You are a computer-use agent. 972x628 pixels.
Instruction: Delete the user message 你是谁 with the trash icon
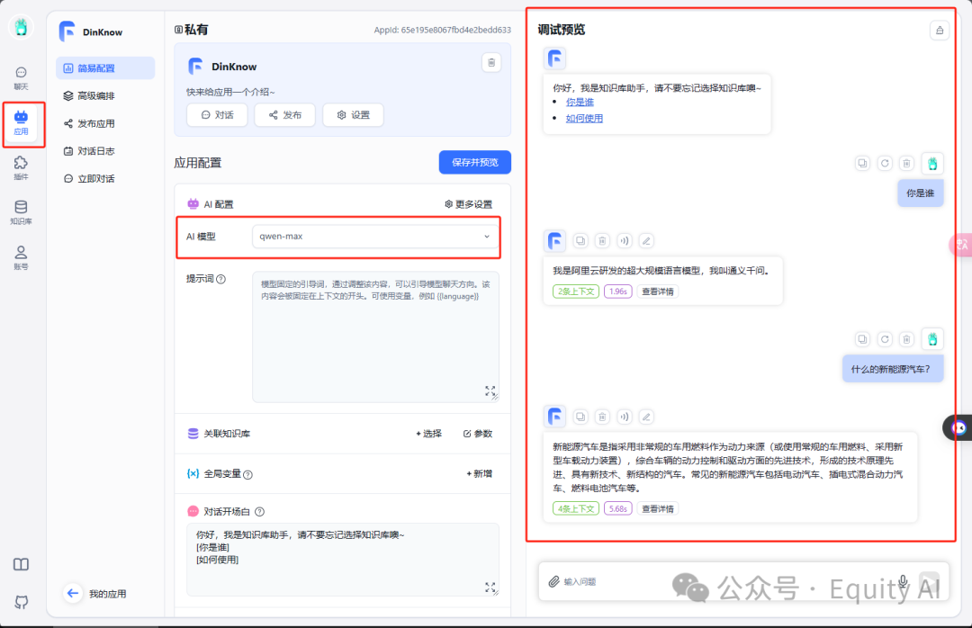coord(906,163)
